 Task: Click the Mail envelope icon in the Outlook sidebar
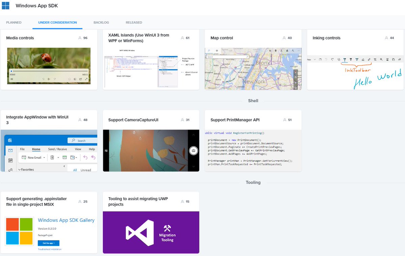click(x=10, y=150)
